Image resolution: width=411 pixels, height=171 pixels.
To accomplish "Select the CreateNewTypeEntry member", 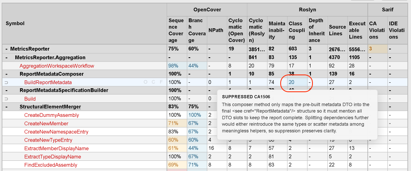I will tap(48, 140).
